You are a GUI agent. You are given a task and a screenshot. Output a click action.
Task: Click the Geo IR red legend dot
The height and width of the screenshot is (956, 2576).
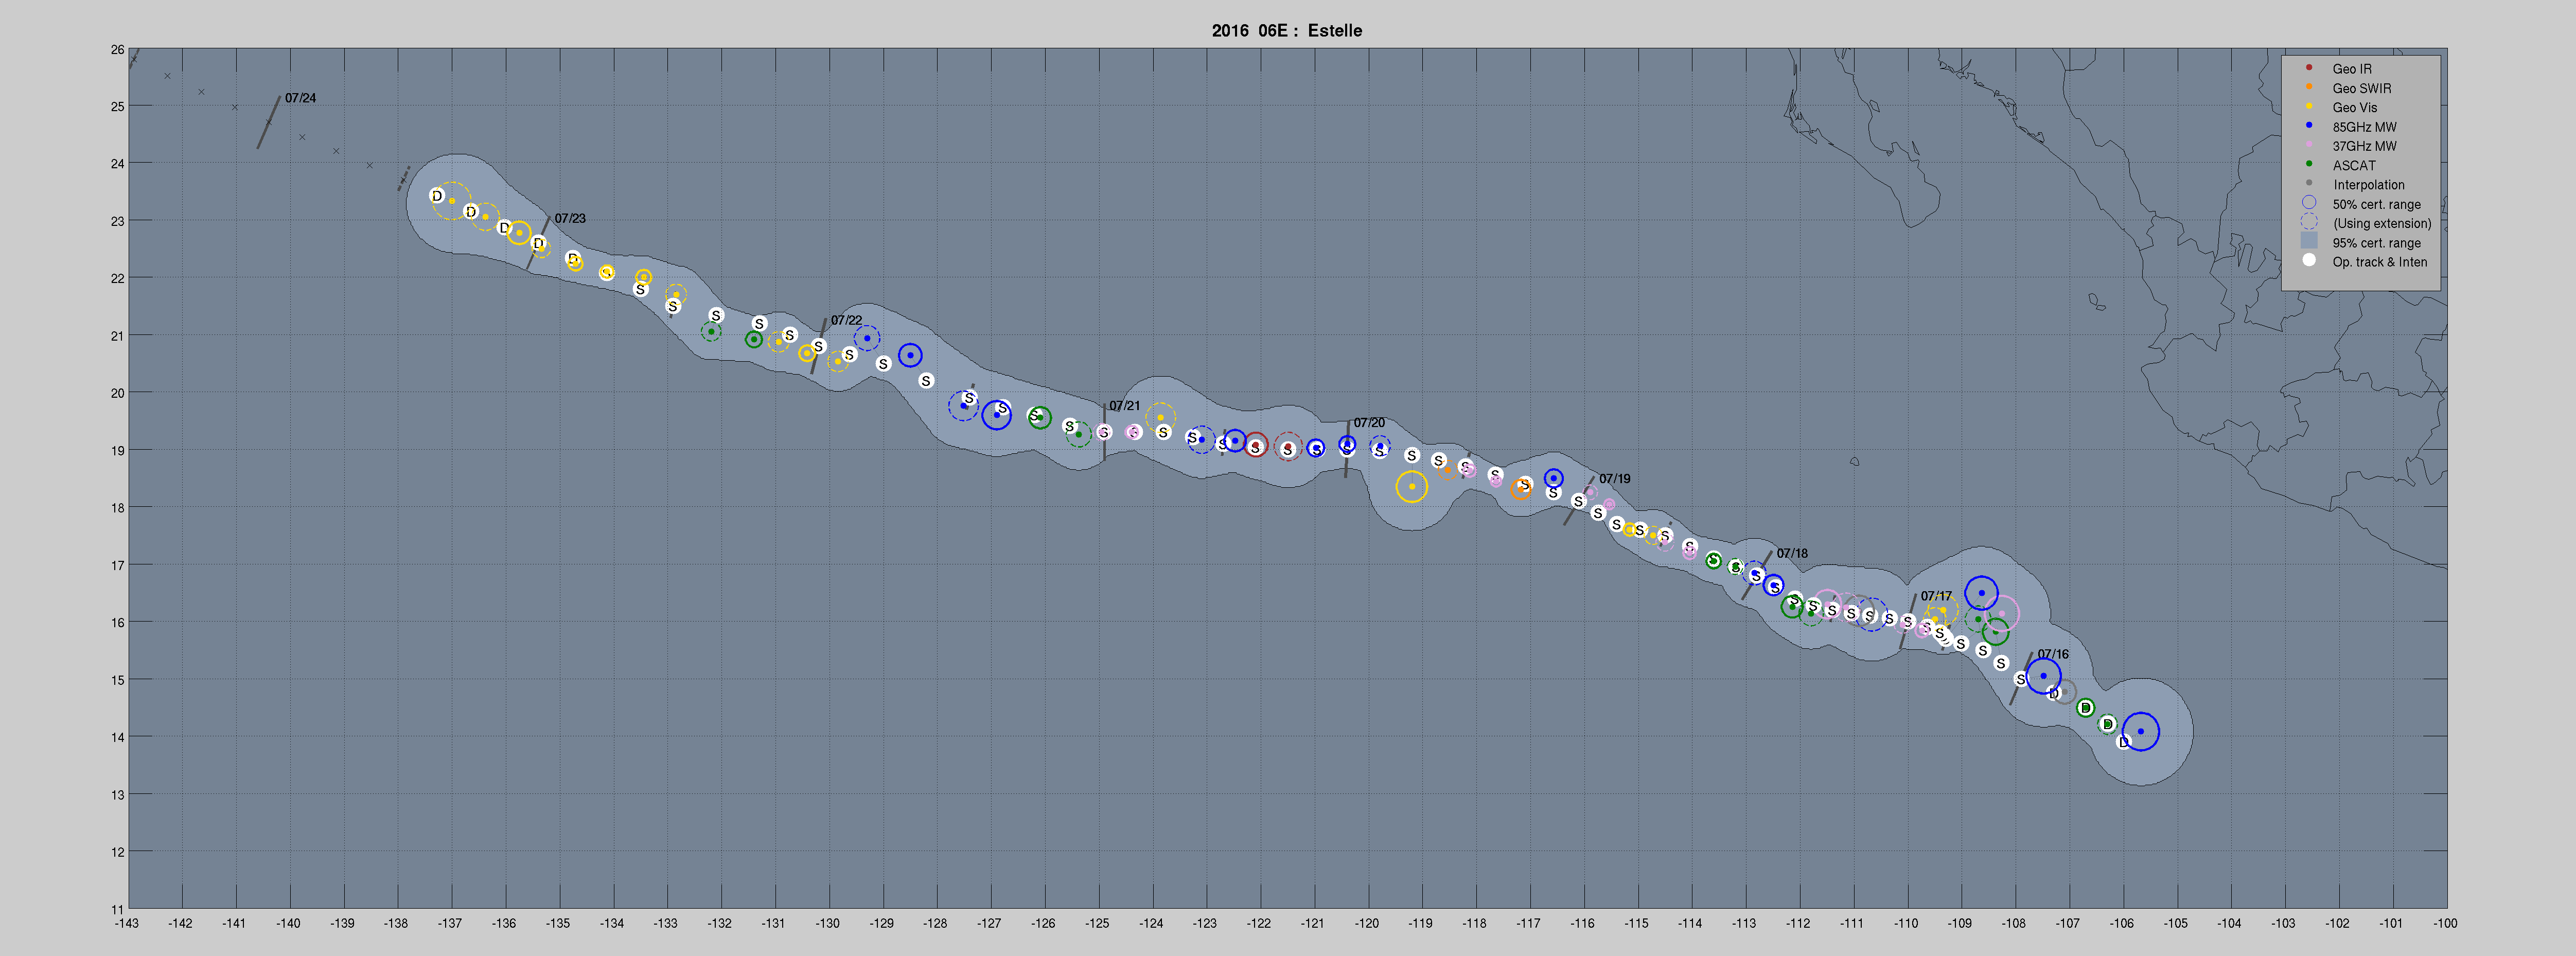pyautogui.click(x=2309, y=68)
